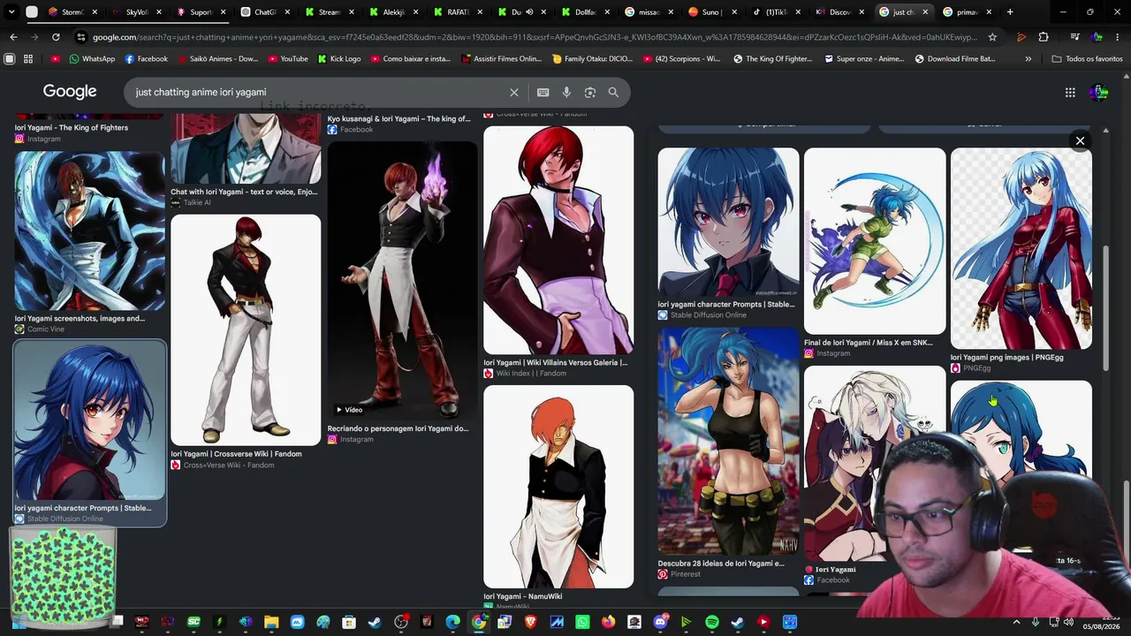Search by image with Google Lens
Viewport: 1131px width, 636px height.
[x=590, y=92]
